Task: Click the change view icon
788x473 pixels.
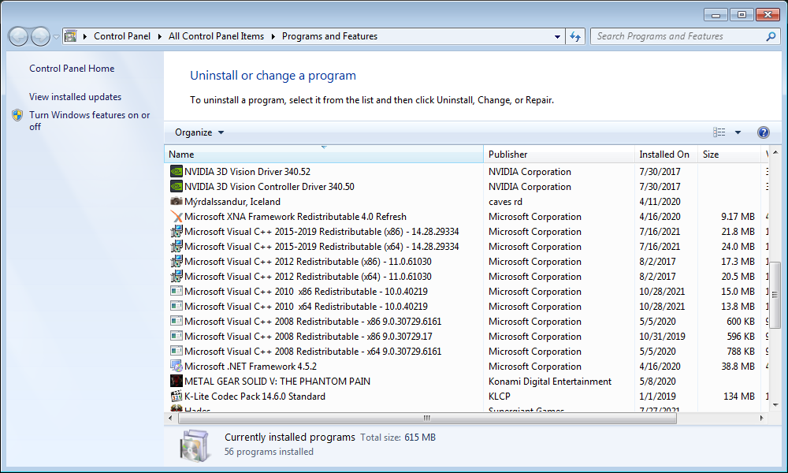Action: (719, 132)
